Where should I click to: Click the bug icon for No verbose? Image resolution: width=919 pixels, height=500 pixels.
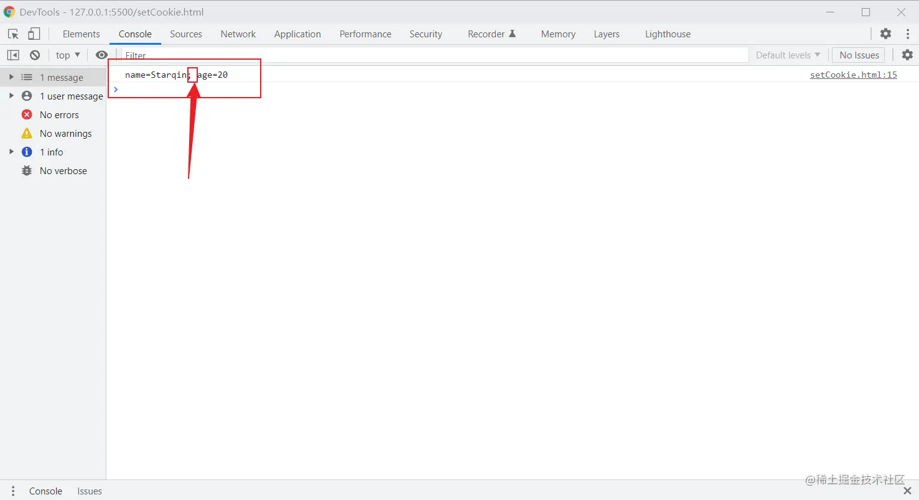coord(27,170)
